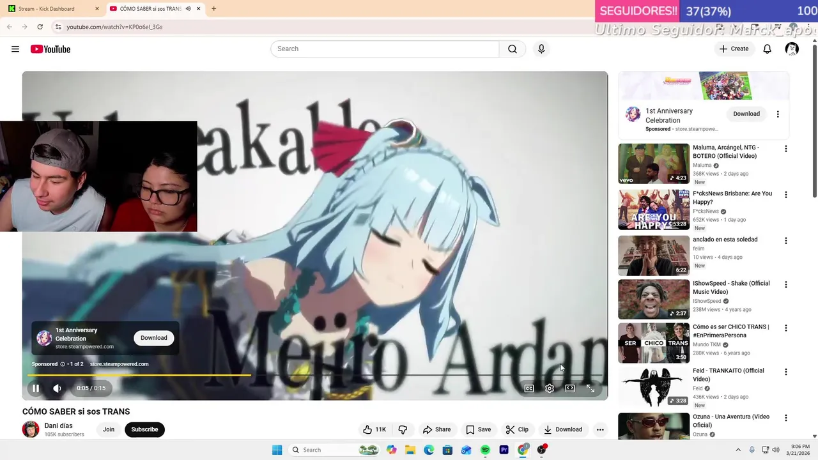Screen dimensions: 818x460
Task: Switch to theater mode
Action: [x=570, y=388]
